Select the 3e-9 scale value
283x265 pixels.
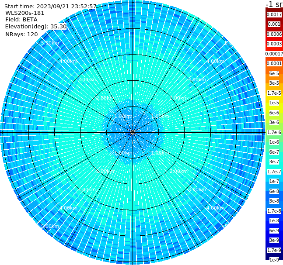[274, 240]
